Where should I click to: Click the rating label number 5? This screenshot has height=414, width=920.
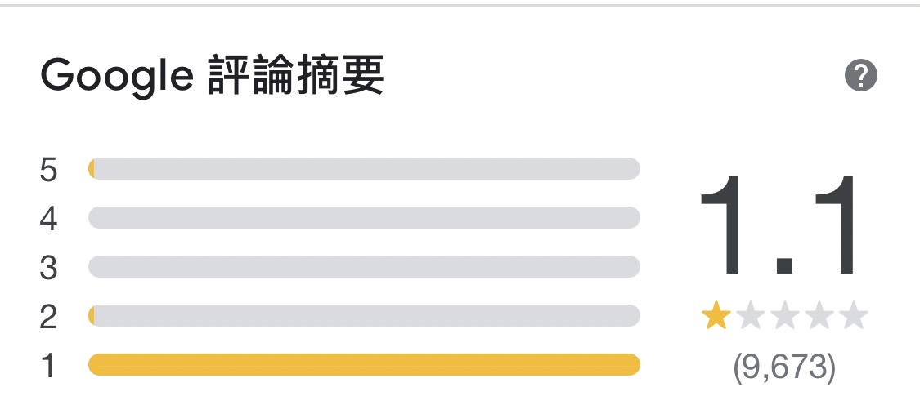point(48,170)
